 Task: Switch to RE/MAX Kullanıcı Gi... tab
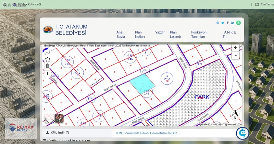28,4
